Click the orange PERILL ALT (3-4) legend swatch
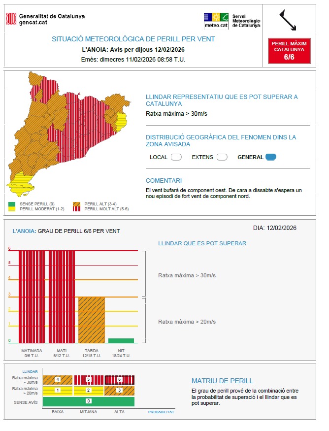 click(77, 204)
